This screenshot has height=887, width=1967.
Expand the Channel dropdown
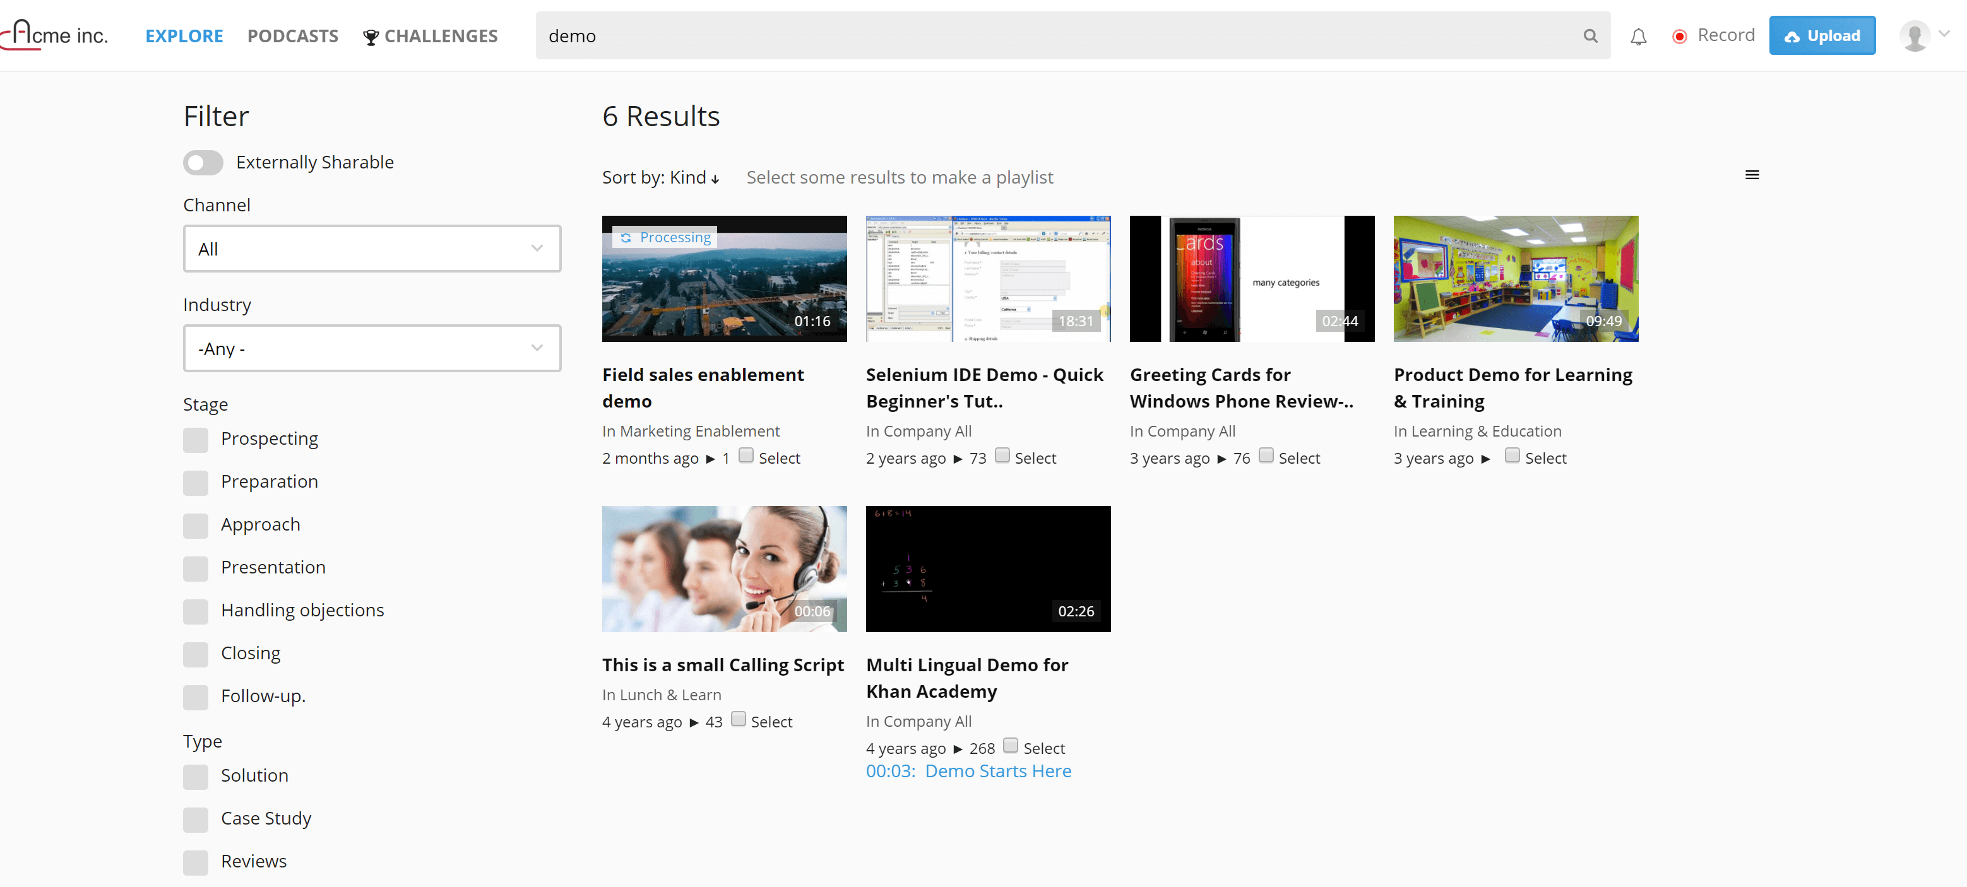371,248
